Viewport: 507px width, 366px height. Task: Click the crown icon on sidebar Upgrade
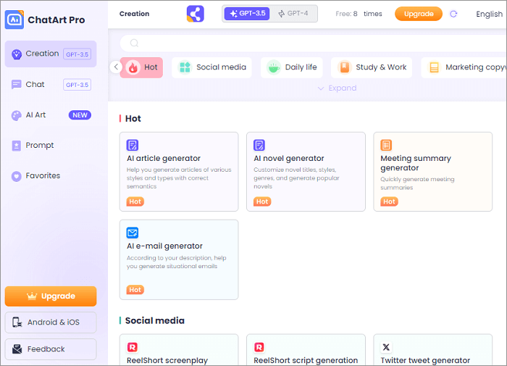click(x=32, y=296)
